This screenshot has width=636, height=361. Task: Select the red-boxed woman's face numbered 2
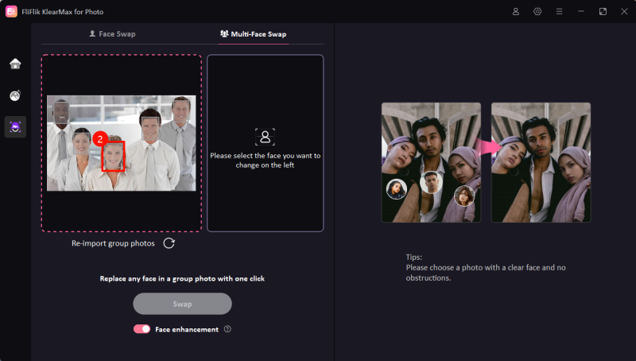(114, 155)
